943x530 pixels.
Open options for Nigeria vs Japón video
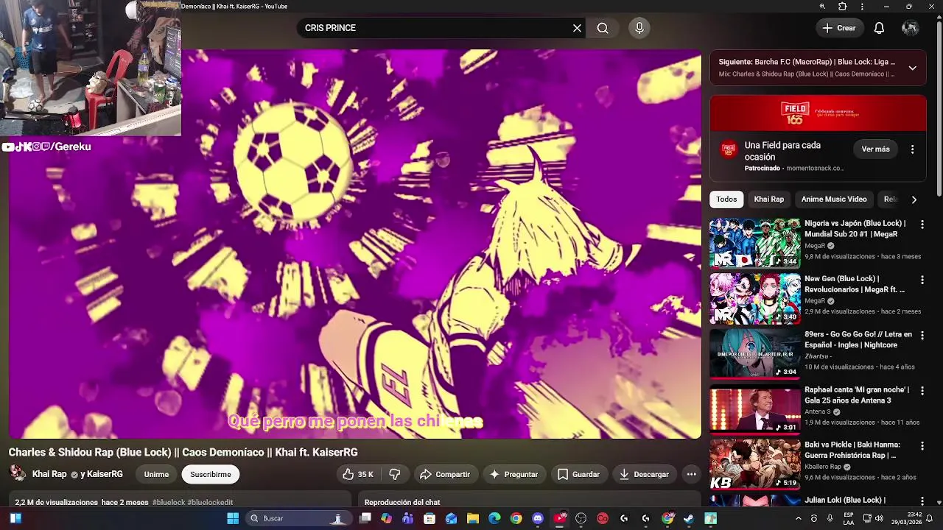pos(922,224)
